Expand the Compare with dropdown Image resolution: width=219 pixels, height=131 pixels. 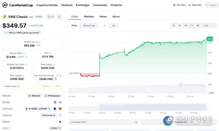click(x=104, y=122)
